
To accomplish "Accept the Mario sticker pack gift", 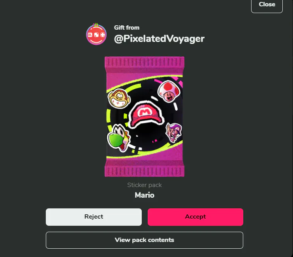I will click(195, 217).
